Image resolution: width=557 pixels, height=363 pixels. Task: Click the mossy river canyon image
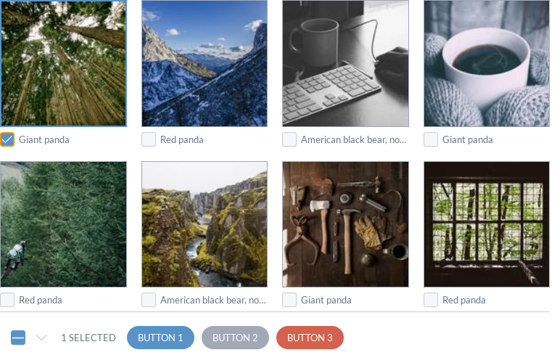pyautogui.click(x=205, y=224)
